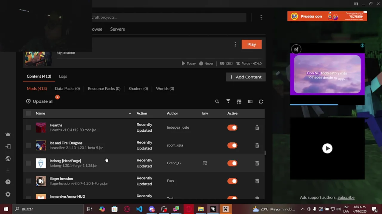The width and height of the screenshot is (382, 214).
Task: Open the mod filter funnel icon
Action: click(228, 101)
